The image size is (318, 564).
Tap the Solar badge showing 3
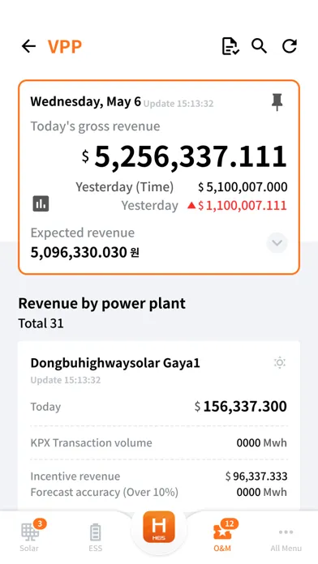pyautogui.click(x=40, y=523)
